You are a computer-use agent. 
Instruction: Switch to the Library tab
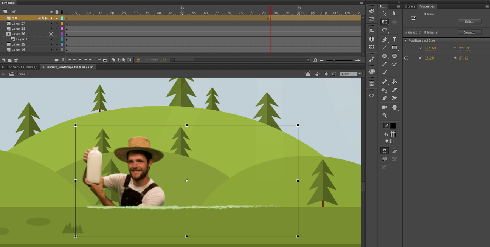(410, 6)
